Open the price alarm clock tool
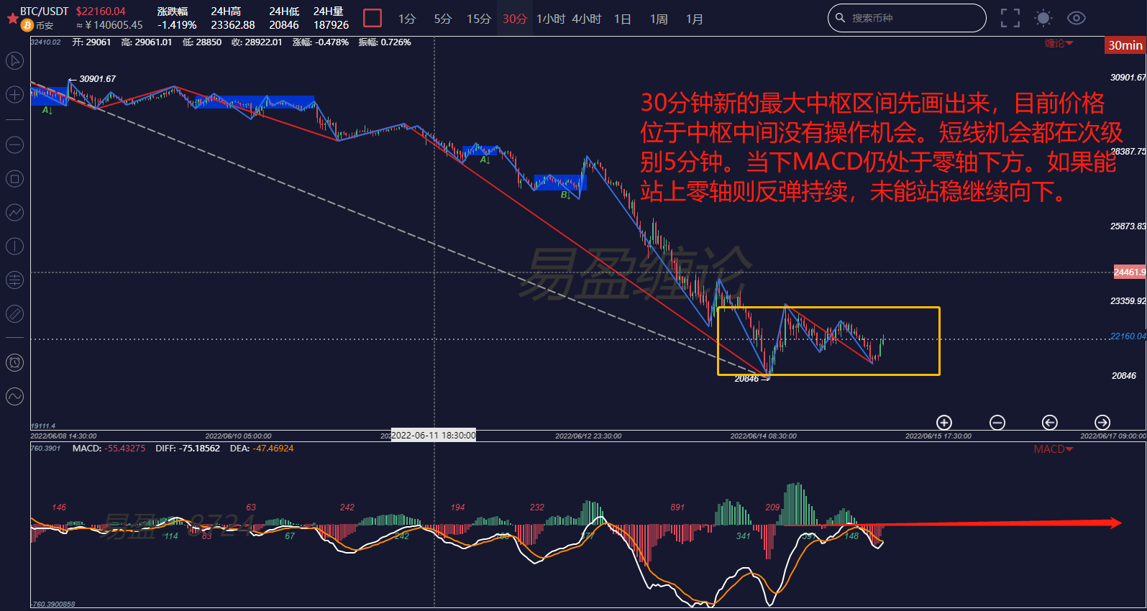 click(x=14, y=362)
